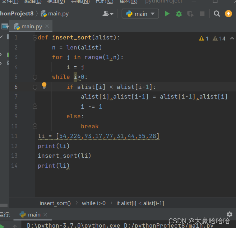
Task: Open the 视图(V) menu
Action: [x=56, y=2]
